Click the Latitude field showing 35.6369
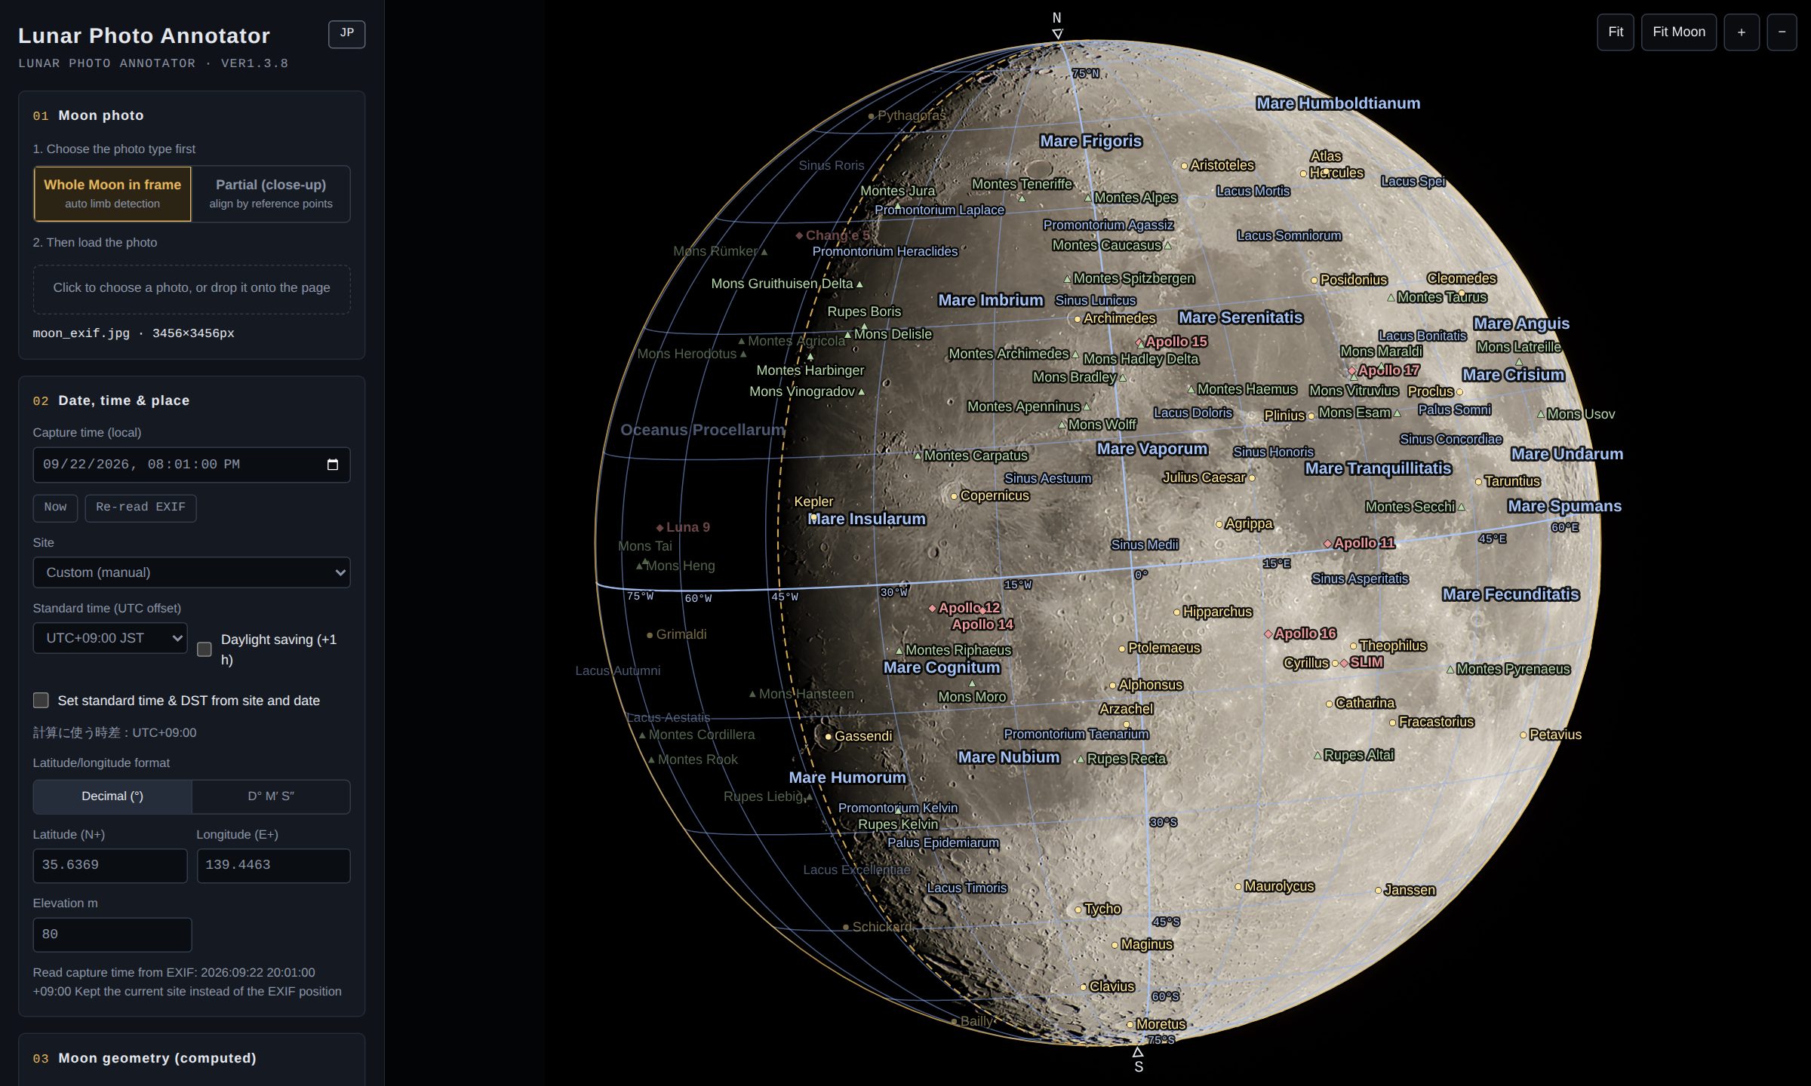This screenshot has width=1811, height=1086. pos(110,865)
